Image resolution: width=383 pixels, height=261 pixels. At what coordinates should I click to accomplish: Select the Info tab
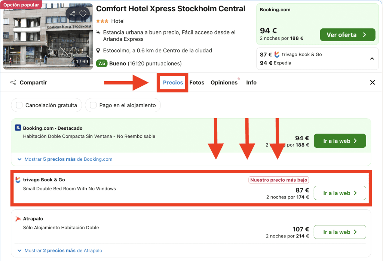click(x=251, y=83)
